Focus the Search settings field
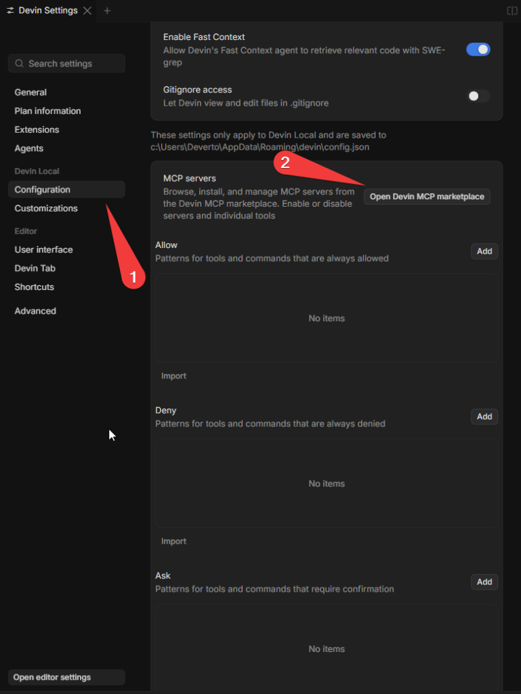The width and height of the screenshot is (521, 694). tap(66, 63)
